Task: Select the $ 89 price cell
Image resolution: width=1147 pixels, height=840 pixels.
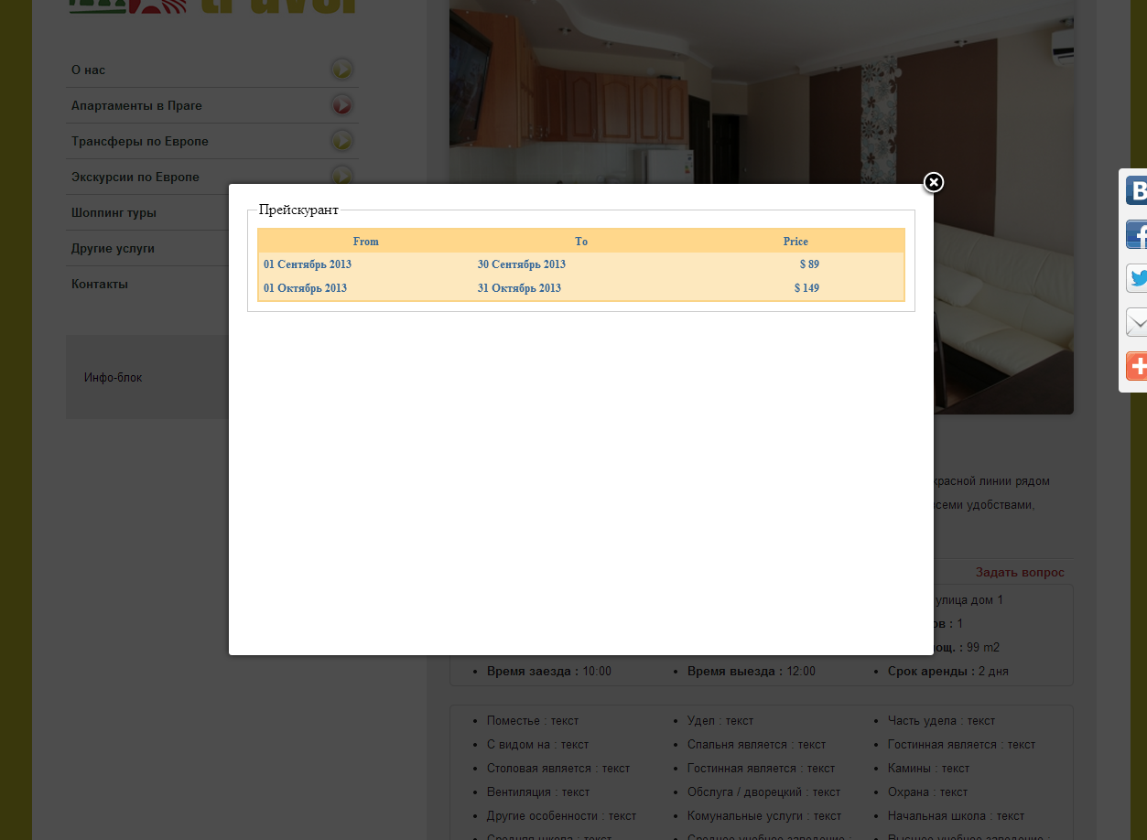Action: [x=809, y=264]
